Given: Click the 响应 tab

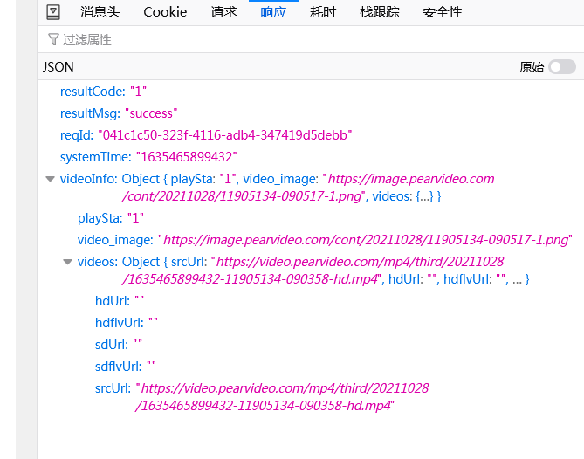Looking at the screenshot, I should click(273, 11).
